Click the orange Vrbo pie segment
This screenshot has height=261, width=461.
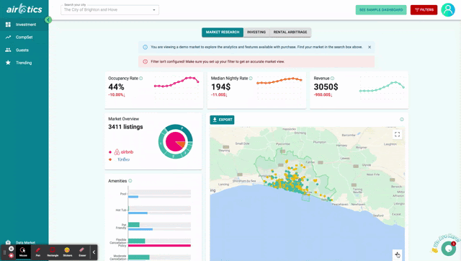pos(181,144)
